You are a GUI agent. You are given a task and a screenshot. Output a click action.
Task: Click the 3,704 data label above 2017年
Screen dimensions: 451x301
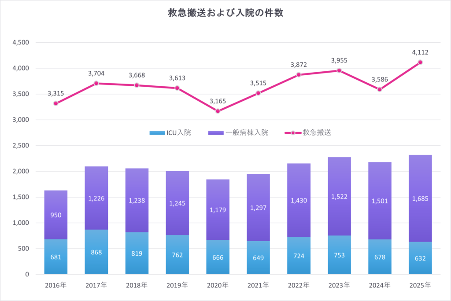96,73
